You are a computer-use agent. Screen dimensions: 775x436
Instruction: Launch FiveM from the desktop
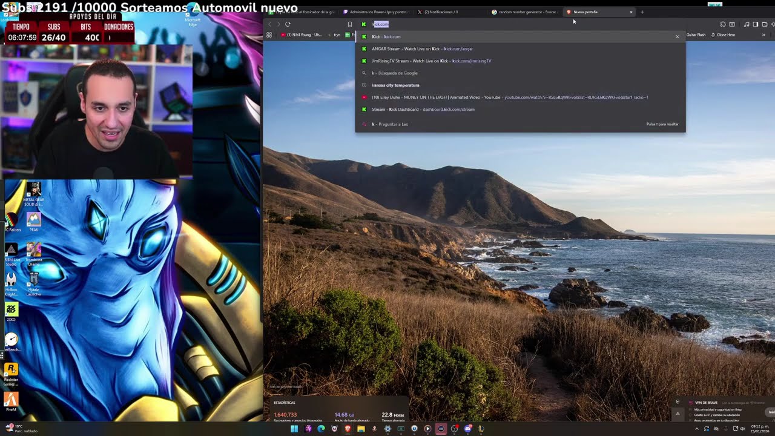[12, 402]
